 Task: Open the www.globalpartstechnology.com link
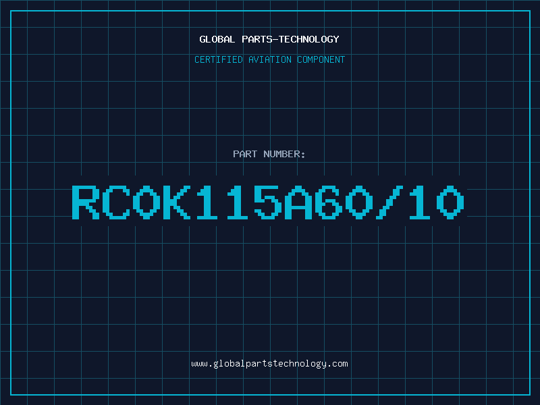269,364
